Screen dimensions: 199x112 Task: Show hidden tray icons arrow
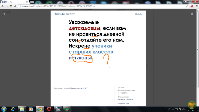pyautogui.click(x=173, y=109)
